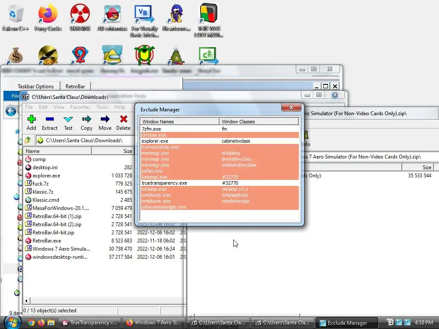This screenshot has height=329, width=439.
Task: Launch Chrome from the taskbar quick launch
Action: (31, 323)
